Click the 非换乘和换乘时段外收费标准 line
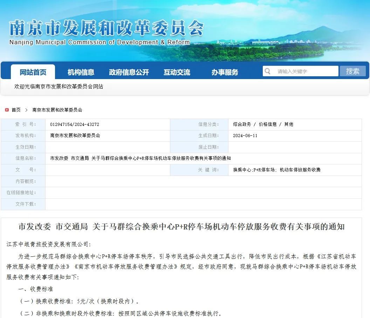 point(121,313)
